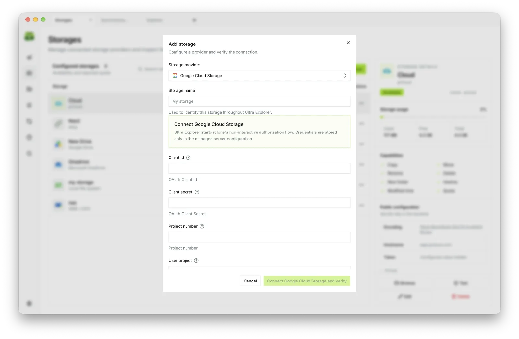Cancel adding the storage

coord(250,281)
